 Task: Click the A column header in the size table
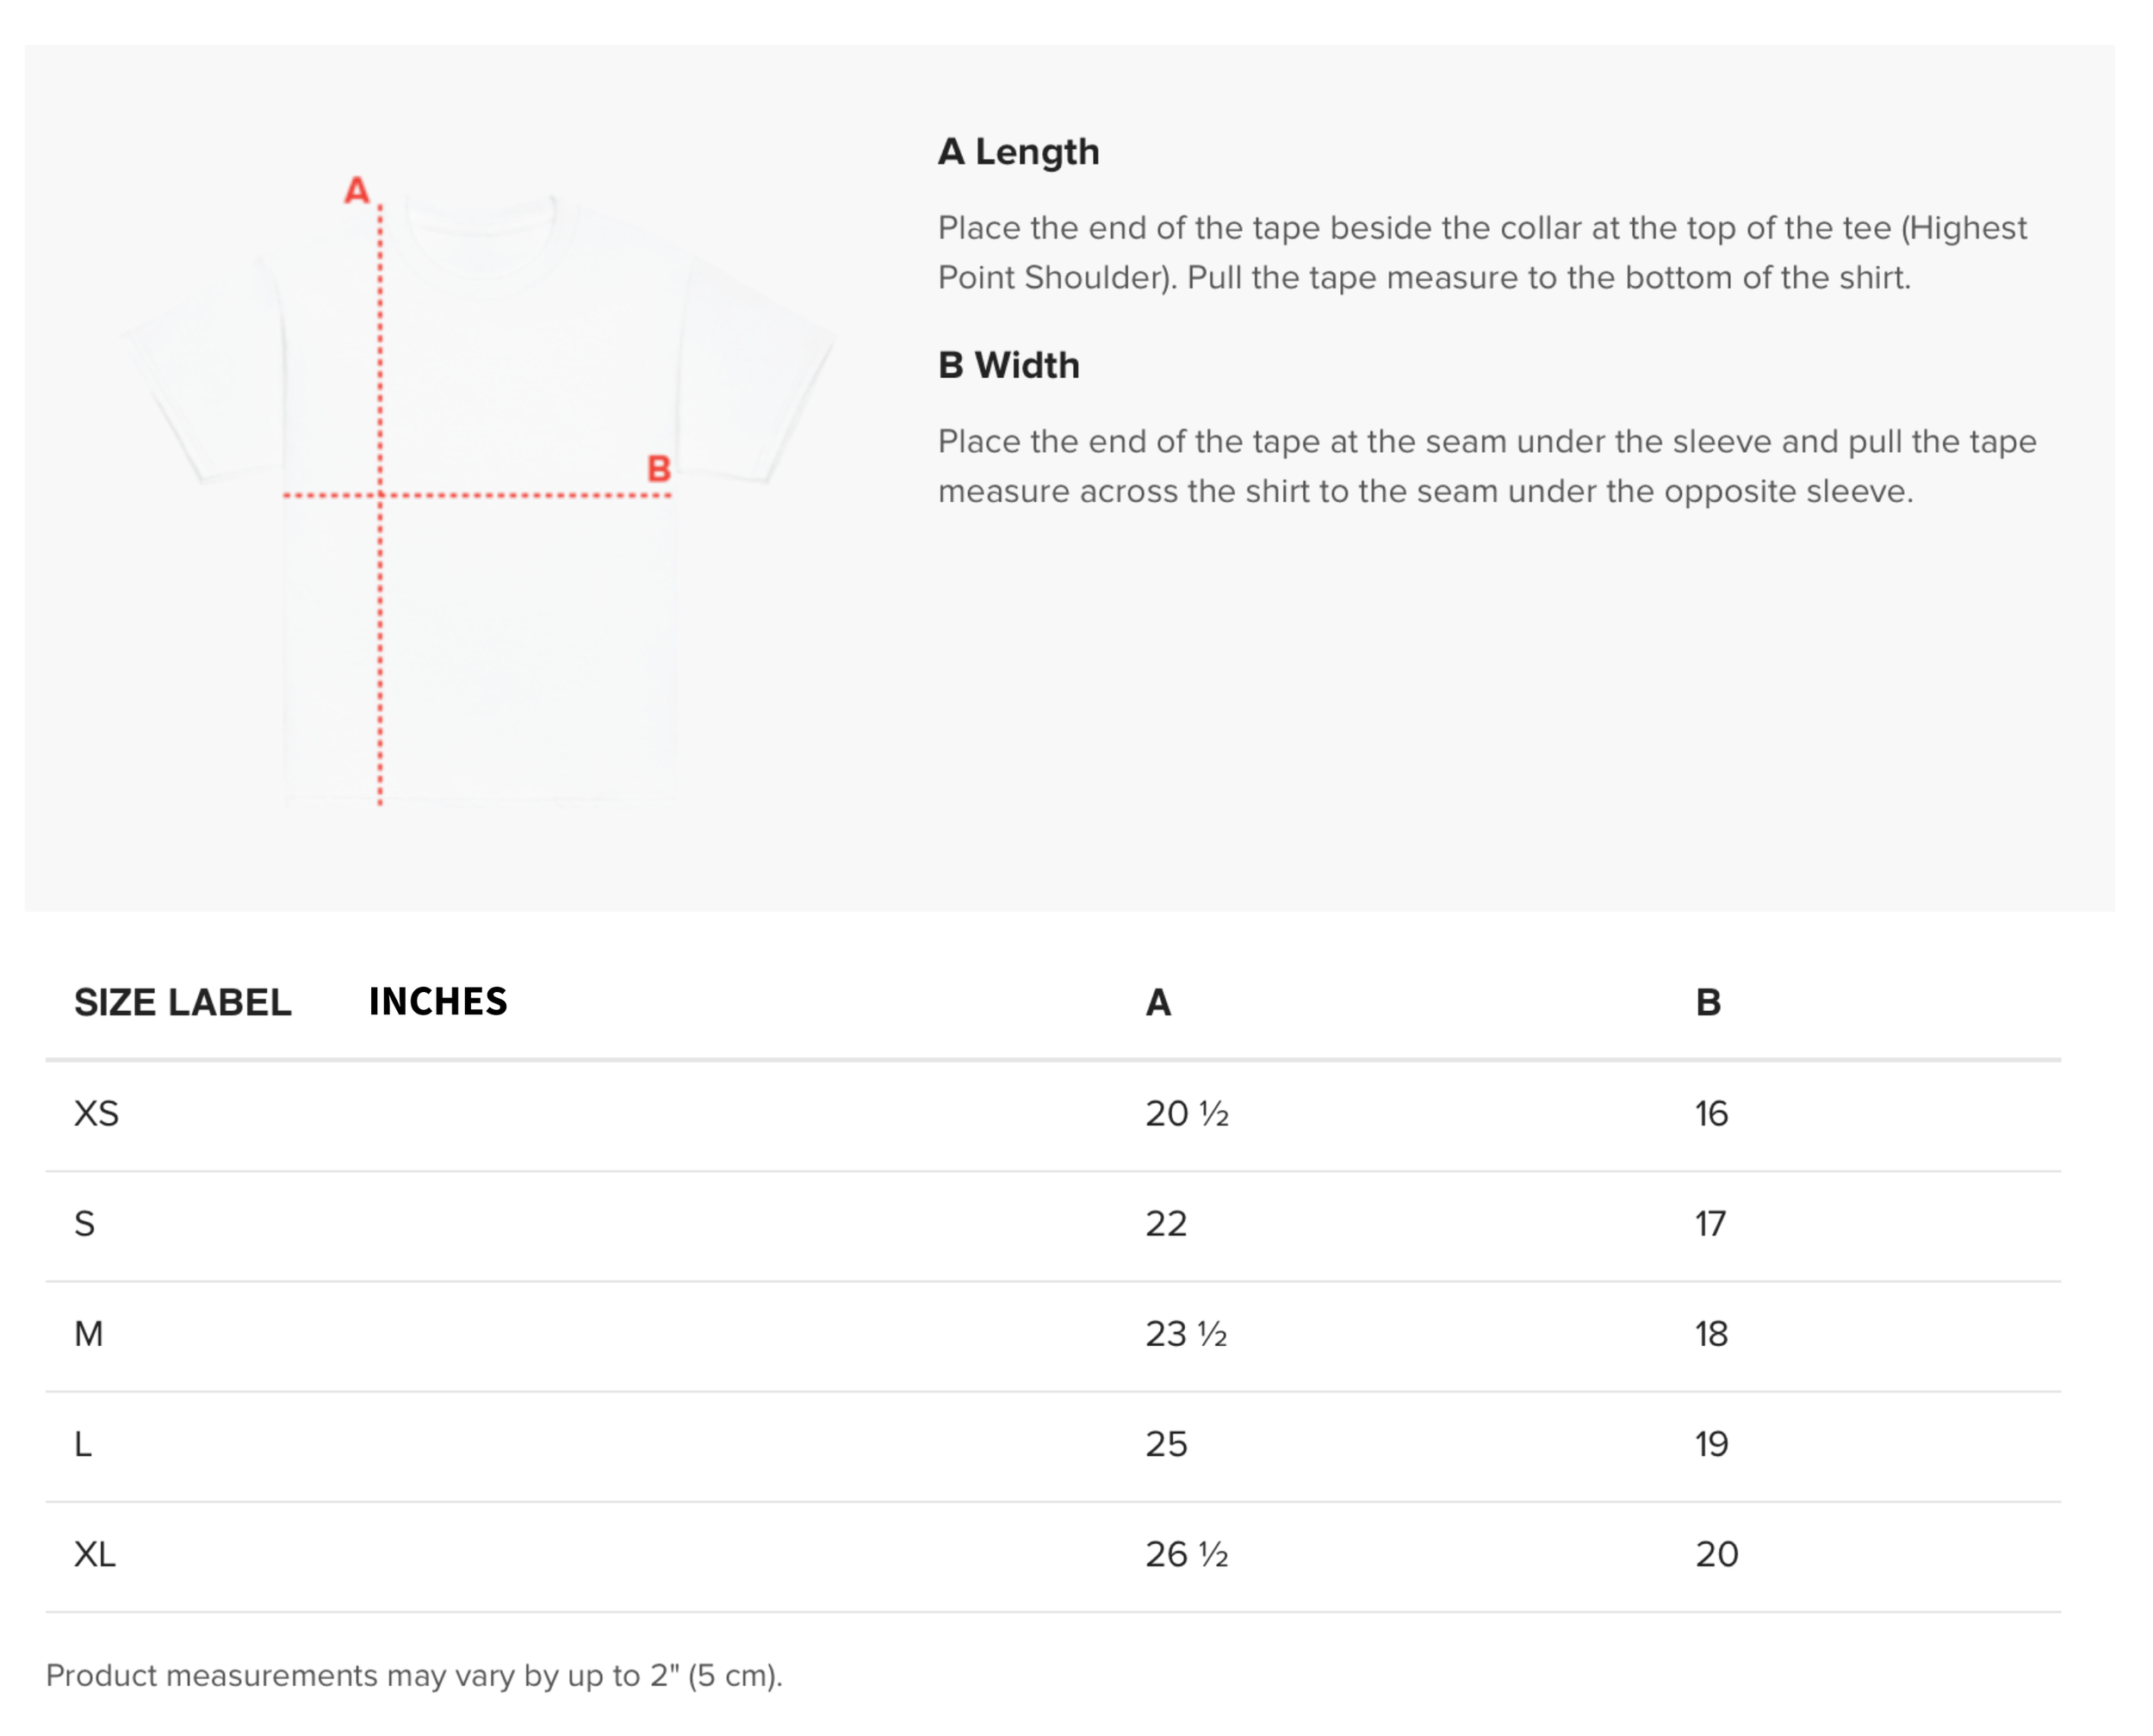tap(1158, 1002)
